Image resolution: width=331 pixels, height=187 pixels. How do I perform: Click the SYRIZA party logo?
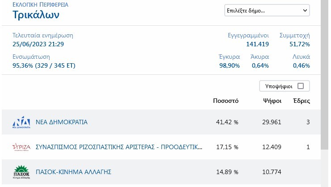pyautogui.click(x=21, y=147)
